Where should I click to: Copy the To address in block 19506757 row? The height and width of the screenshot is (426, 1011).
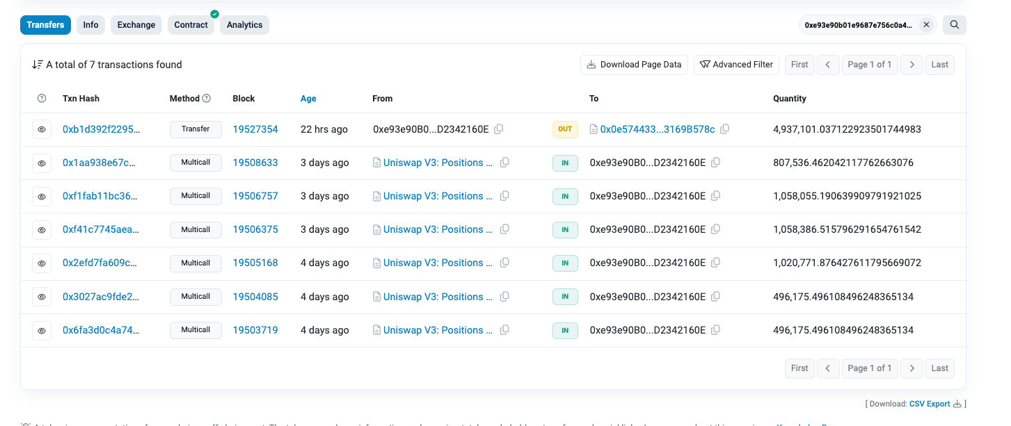click(x=715, y=196)
